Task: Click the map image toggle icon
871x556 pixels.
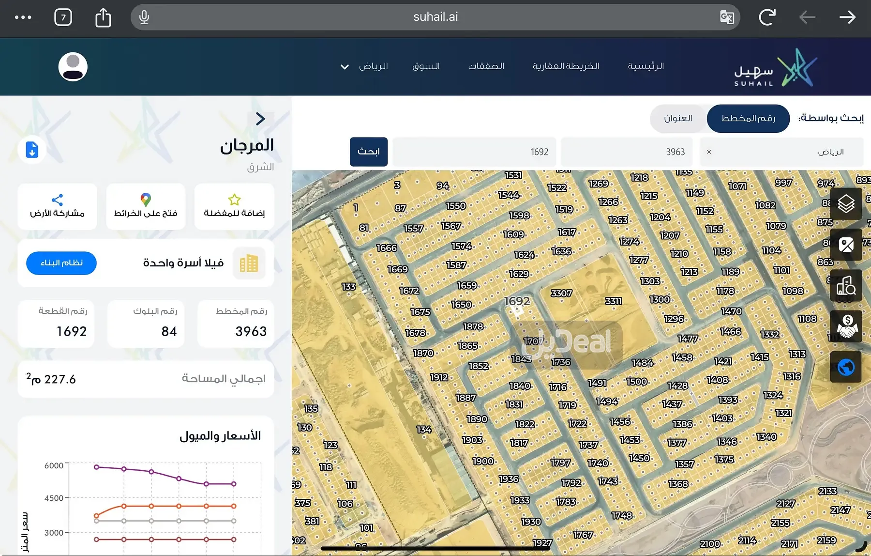Action: [x=845, y=245]
